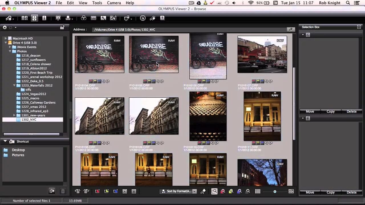Viewport: 365px width, 205px height.
Task: Apply the yellow mark in bottom toolbar
Action: coord(107,191)
